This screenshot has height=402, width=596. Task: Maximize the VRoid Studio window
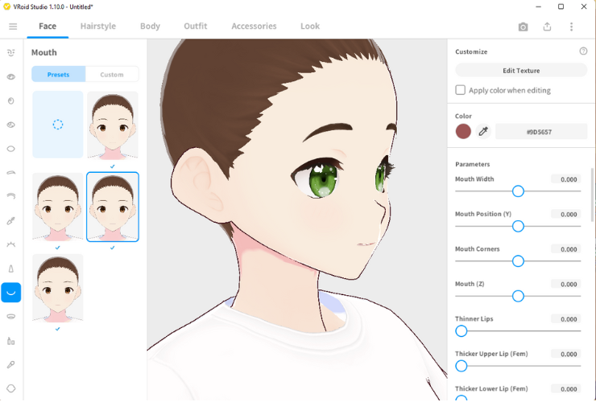(x=561, y=6)
